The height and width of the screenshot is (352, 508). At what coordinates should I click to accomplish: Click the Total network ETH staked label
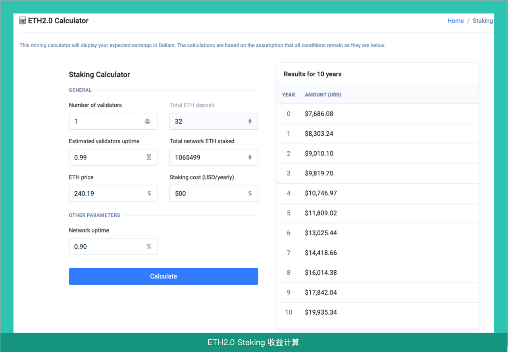point(202,141)
